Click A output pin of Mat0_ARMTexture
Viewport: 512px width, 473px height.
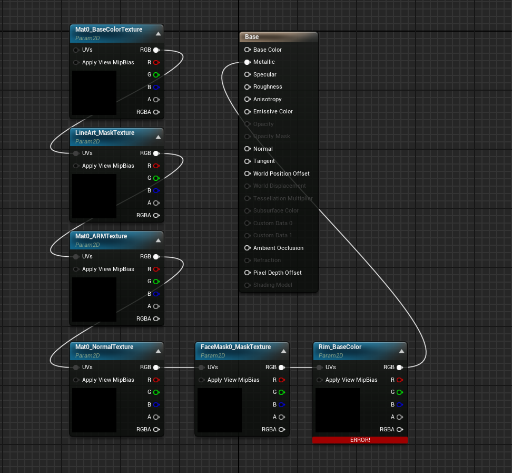(x=156, y=306)
